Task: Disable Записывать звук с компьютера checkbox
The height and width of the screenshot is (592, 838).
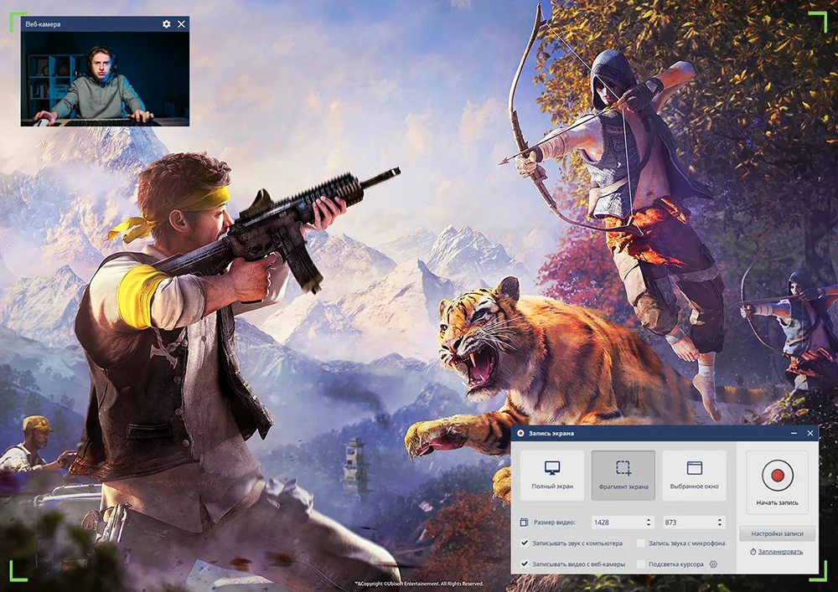Action: coord(525,543)
